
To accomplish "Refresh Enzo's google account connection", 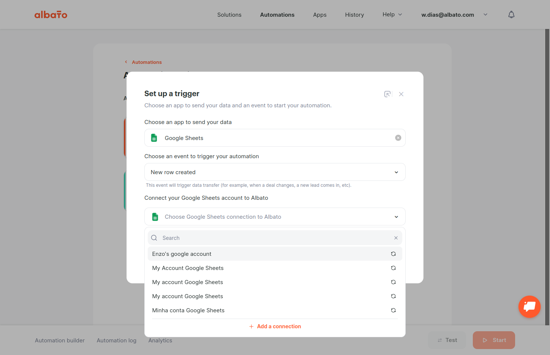I will [x=393, y=254].
